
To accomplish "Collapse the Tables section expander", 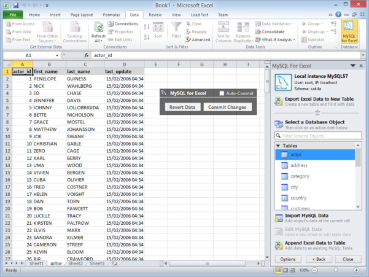I will click(278, 146).
